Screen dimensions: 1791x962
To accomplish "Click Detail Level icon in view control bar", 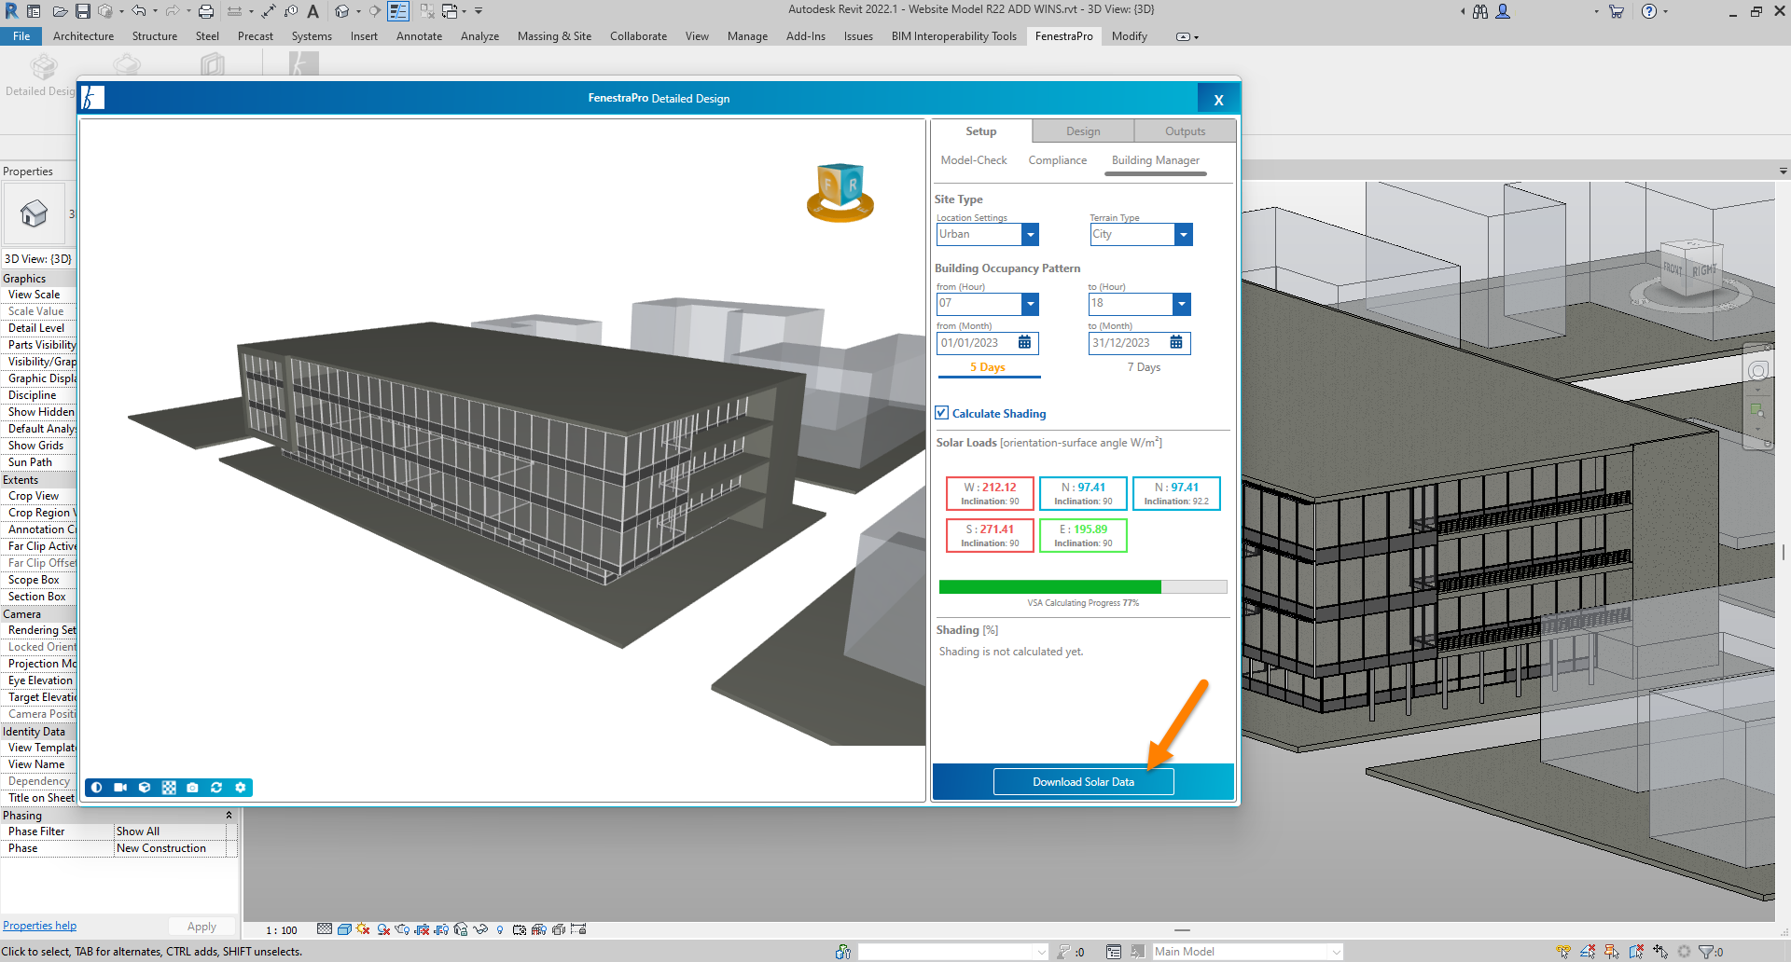I will tap(325, 929).
